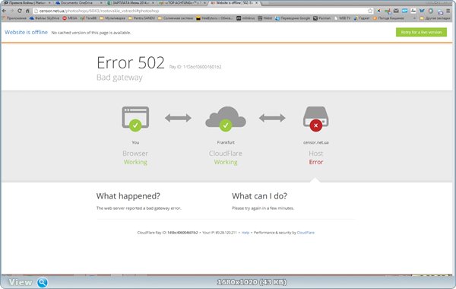The image size is (456, 289).
Task: Open the Chrome hamburger menu
Action: (448, 11)
